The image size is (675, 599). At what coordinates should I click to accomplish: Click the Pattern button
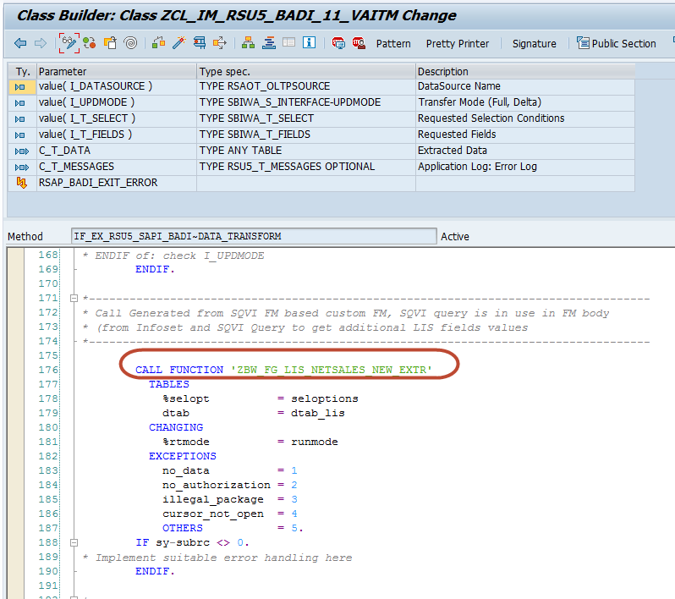click(393, 43)
